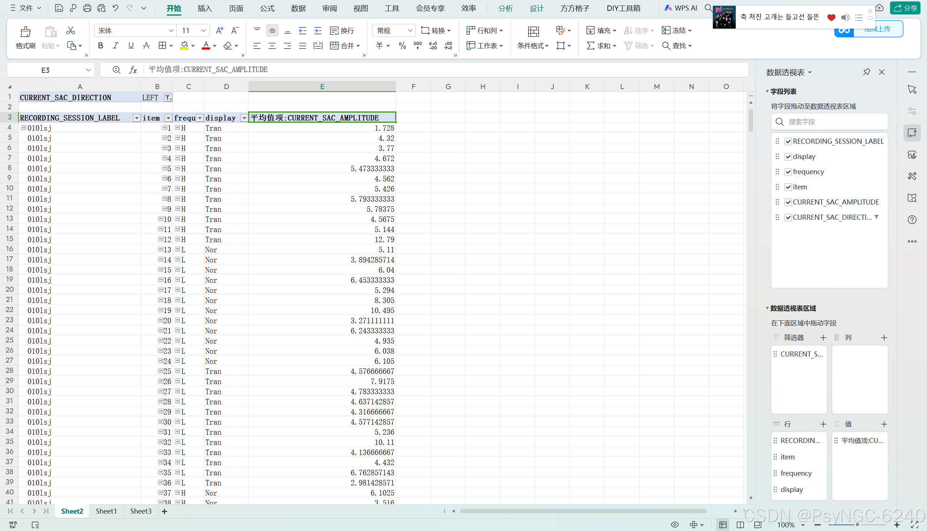Switch to the 插入 ribbon tab

[x=204, y=8]
